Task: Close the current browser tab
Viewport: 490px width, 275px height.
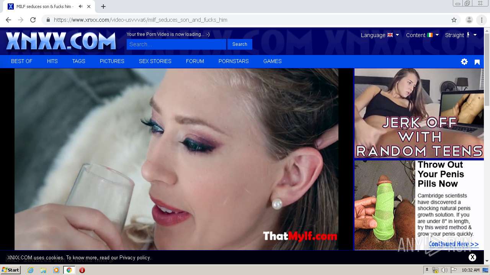Action: 89,6
